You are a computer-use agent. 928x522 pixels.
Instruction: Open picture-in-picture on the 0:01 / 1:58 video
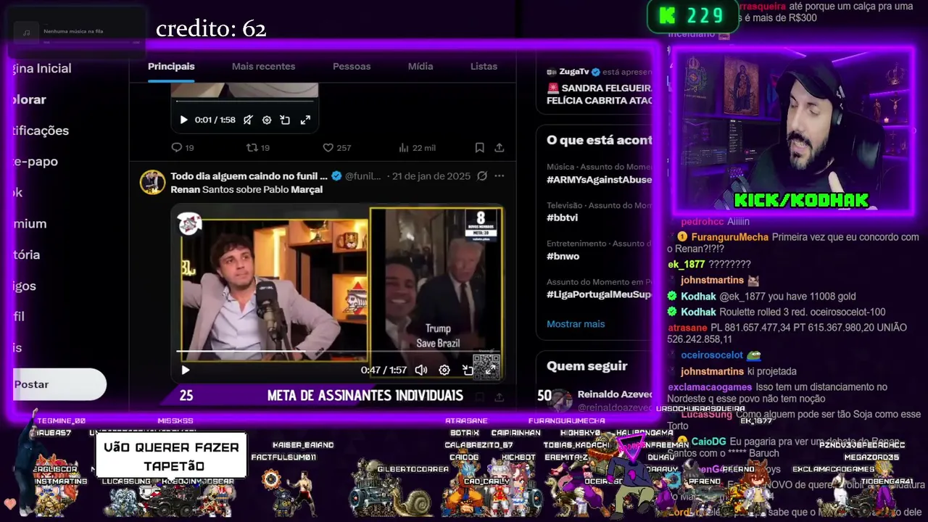click(285, 120)
